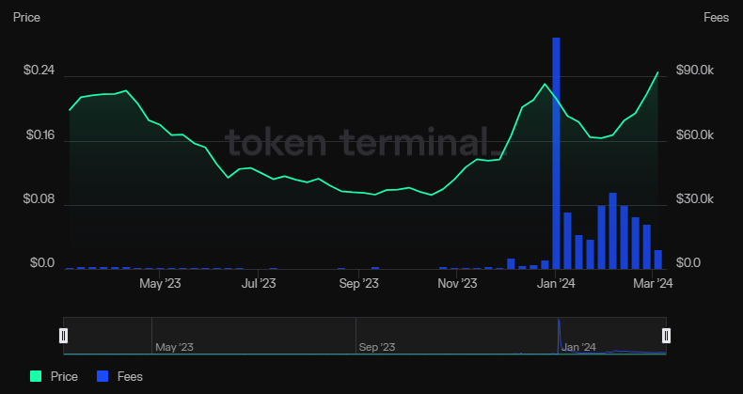The width and height of the screenshot is (743, 394).
Task: Grab the right range slider handle
Action: [666, 336]
